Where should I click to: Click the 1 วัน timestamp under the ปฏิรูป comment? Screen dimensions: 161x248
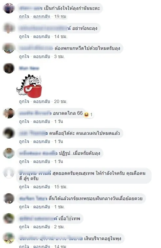[x=59, y=161]
